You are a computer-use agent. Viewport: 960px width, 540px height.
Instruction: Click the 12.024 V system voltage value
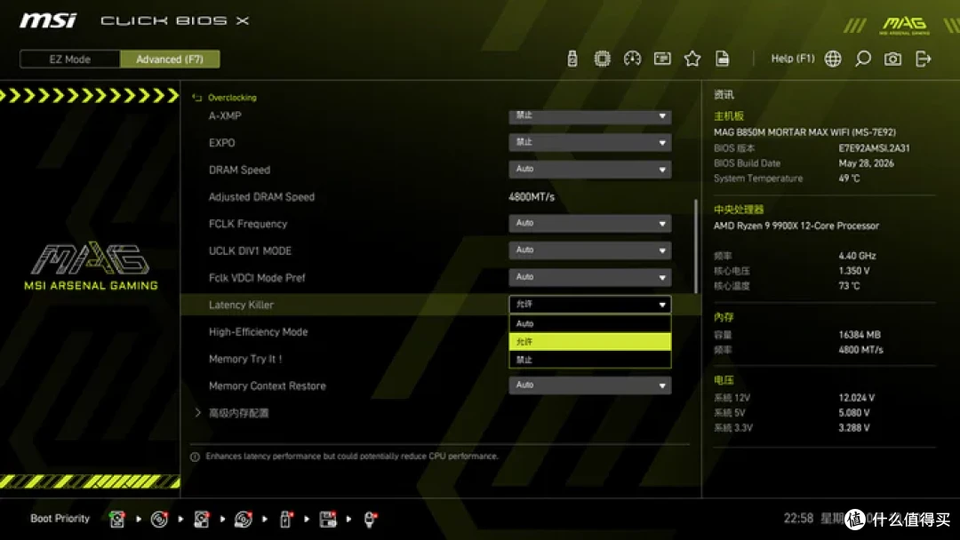coord(857,398)
